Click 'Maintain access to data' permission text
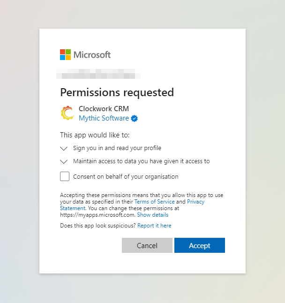The width and height of the screenshot is (285, 303). coord(141,161)
